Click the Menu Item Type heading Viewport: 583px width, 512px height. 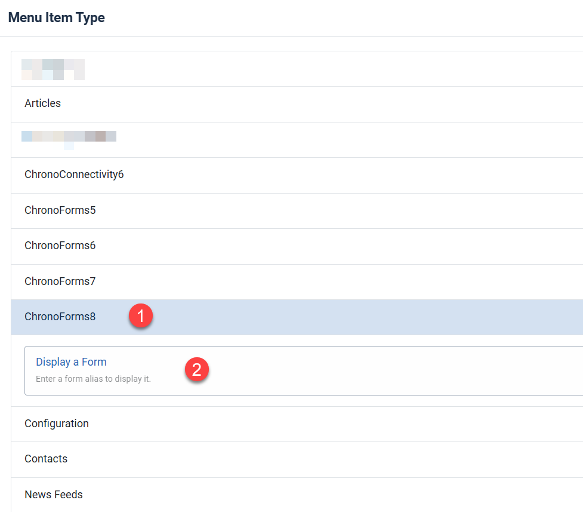pos(56,17)
